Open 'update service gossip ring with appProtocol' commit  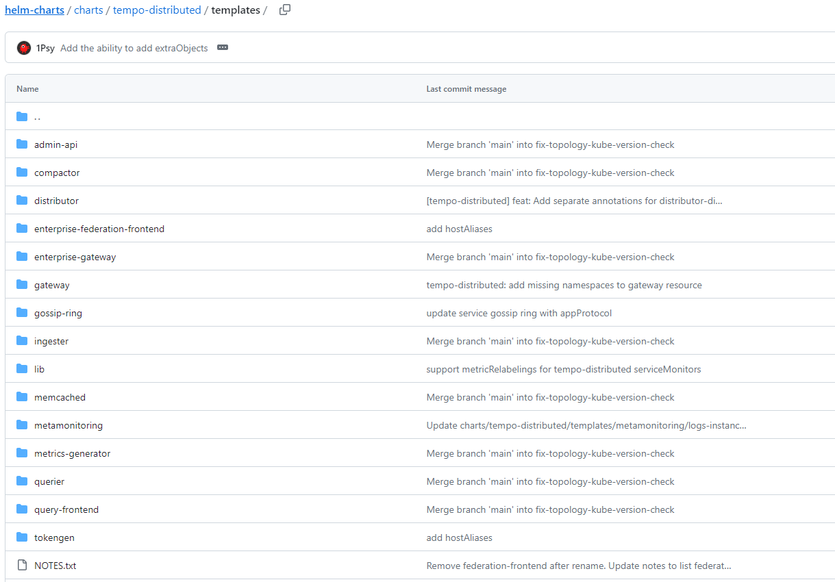click(519, 313)
